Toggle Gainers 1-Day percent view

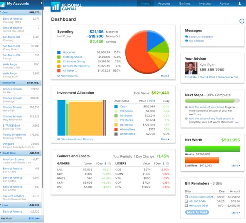[x=110, y=163]
